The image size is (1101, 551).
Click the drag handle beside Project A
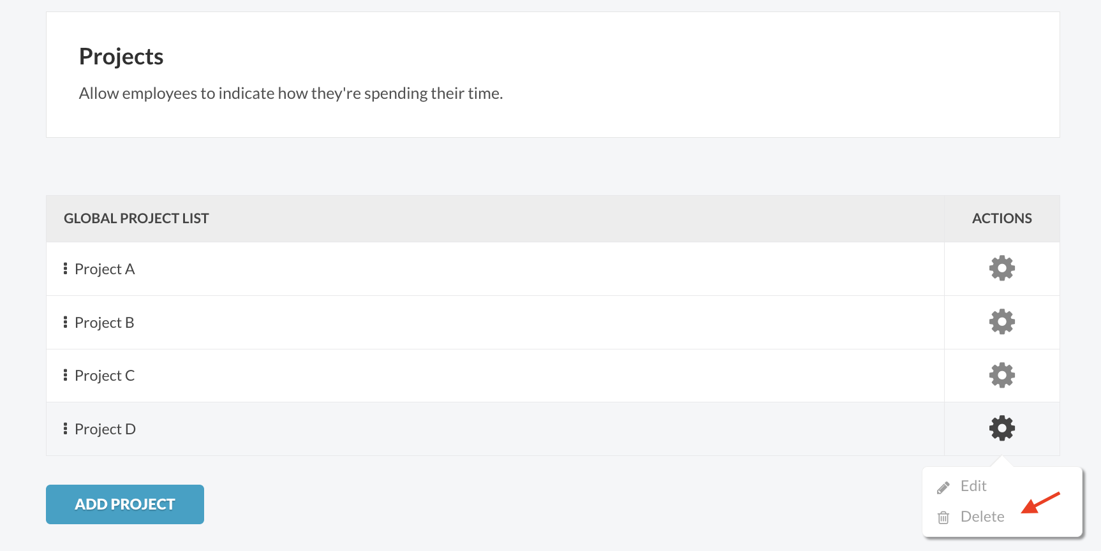click(65, 268)
